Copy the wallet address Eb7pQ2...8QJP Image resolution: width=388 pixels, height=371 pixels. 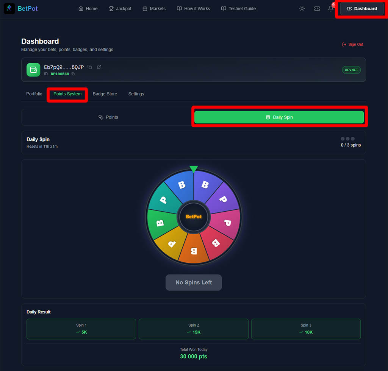click(90, 67)
